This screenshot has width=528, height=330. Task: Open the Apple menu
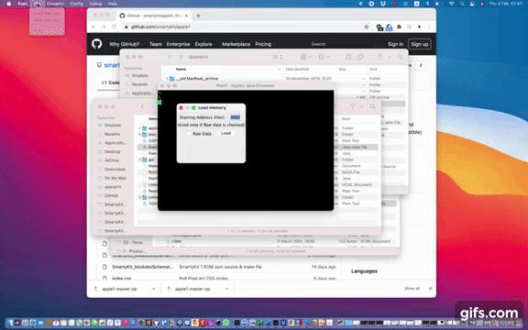point(9,4)
